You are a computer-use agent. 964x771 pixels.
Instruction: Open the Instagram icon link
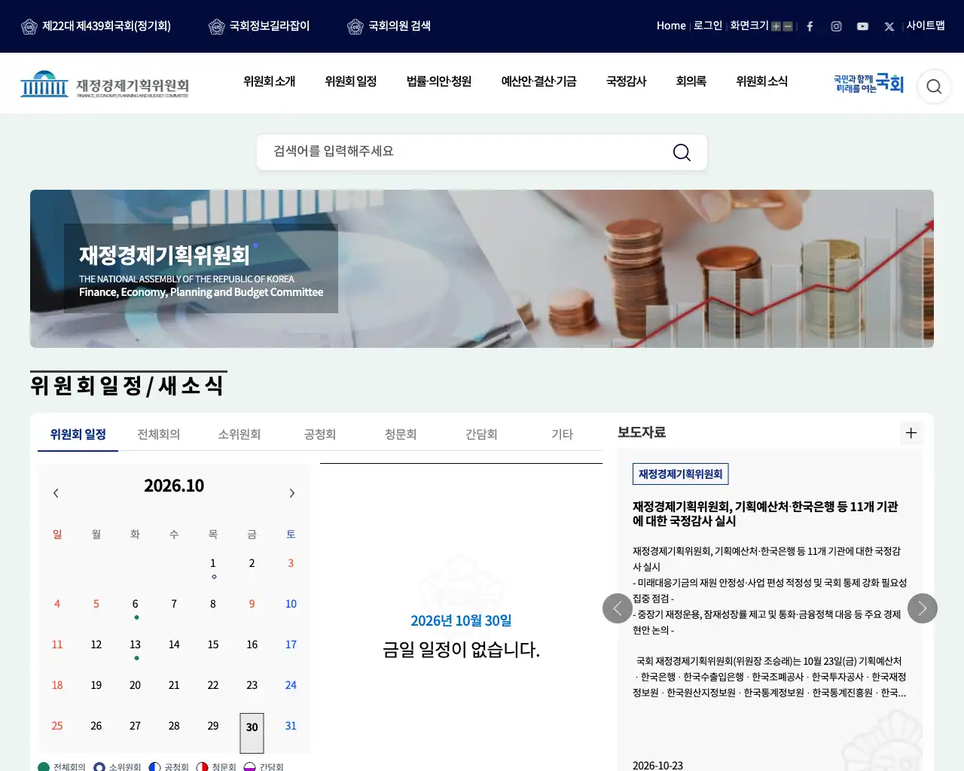(836, 26)
